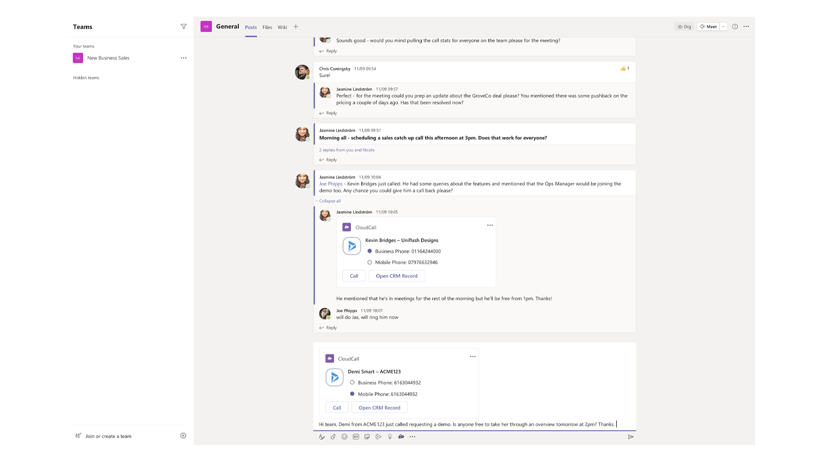The image size is (822, 462).
Task: Click Join or create a team
Action: click(x=108, y=436)
